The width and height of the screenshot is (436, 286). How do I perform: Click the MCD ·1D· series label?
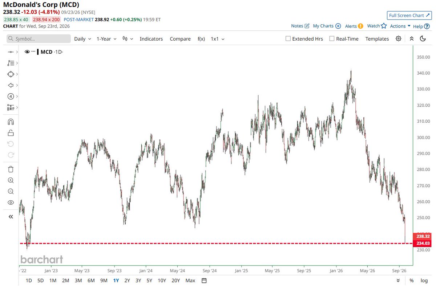[x=52, y=52]
